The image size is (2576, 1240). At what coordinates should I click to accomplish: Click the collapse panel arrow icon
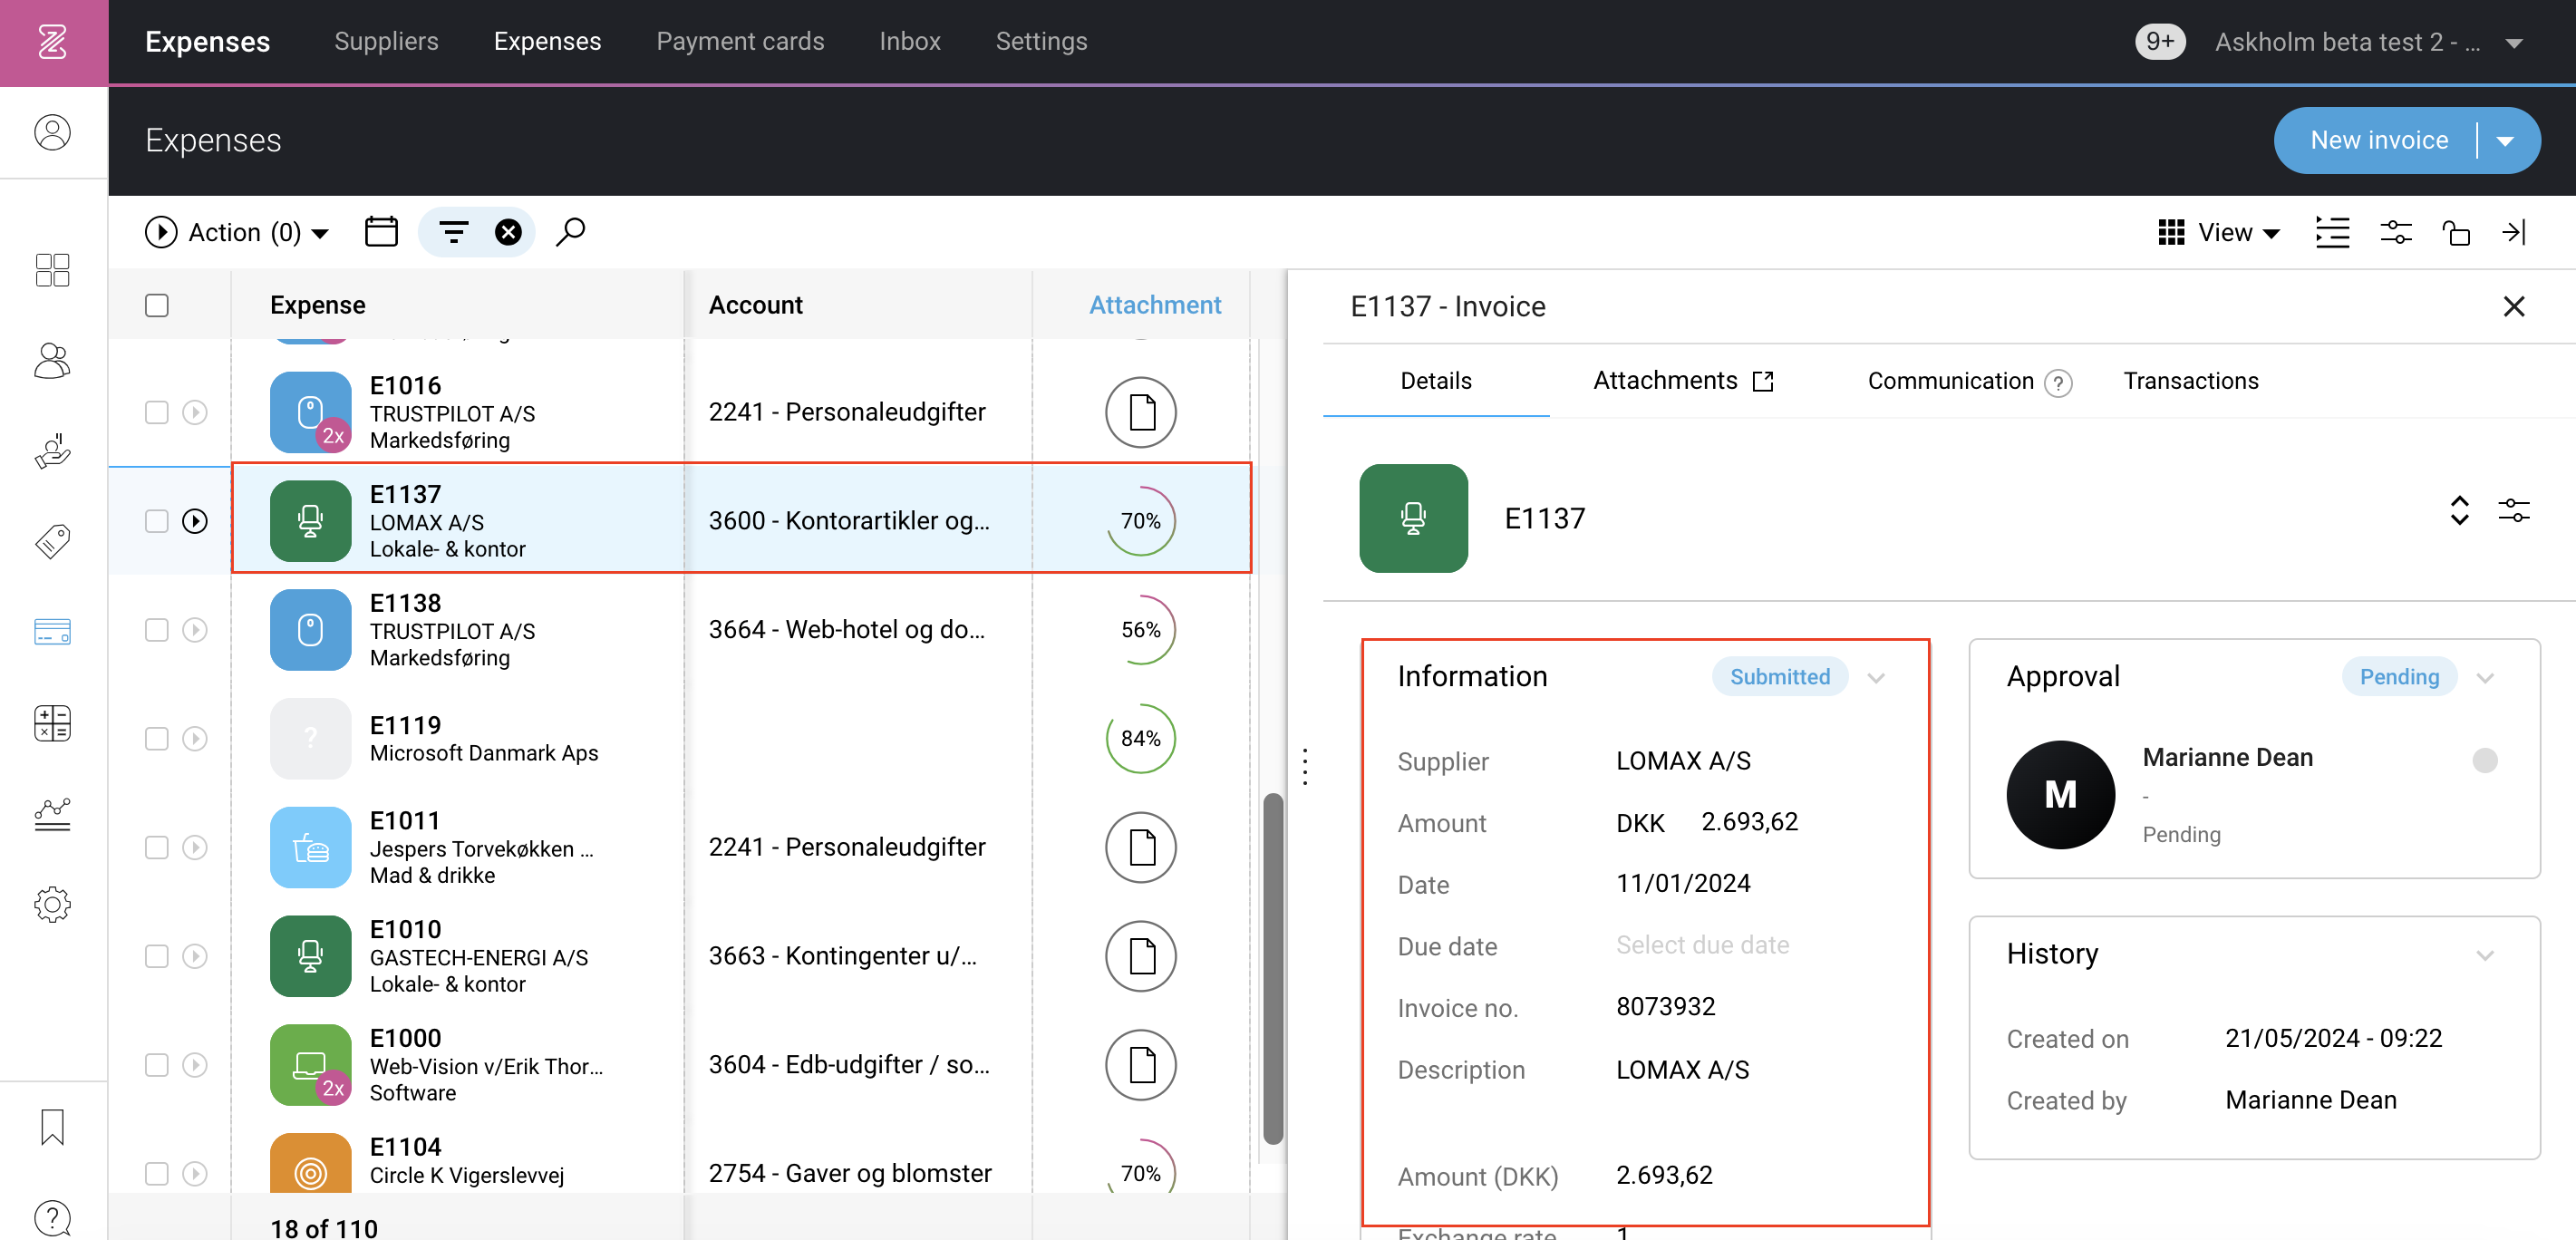click(2514, 232)
